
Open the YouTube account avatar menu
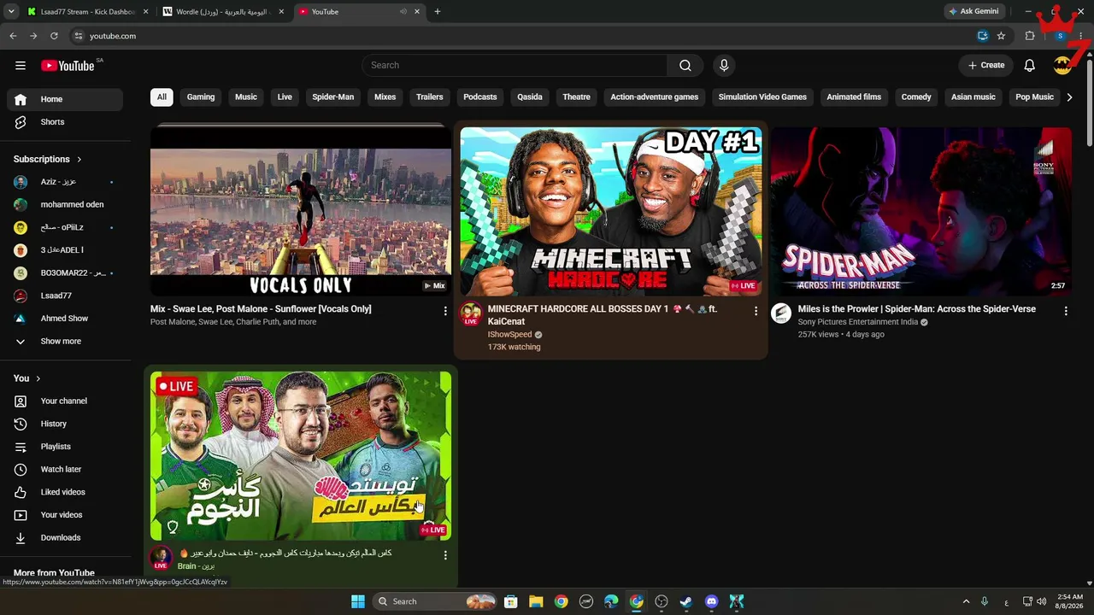tap(1062, 66)
